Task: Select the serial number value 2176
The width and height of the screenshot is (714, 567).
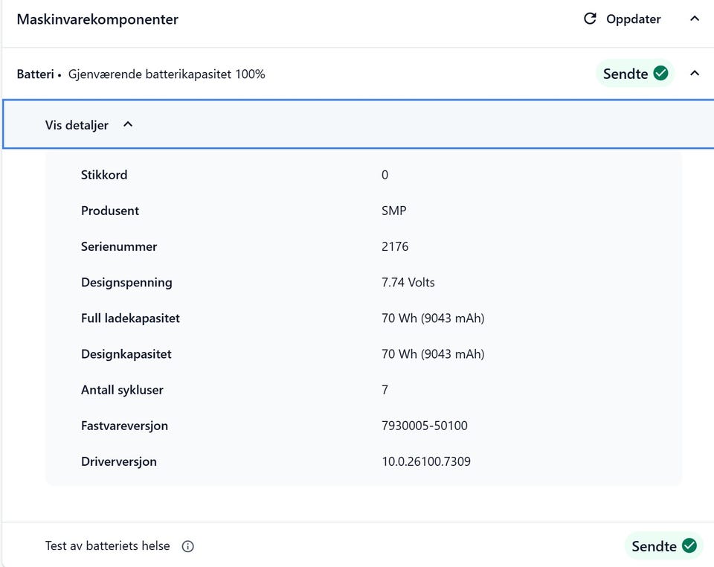Action: 395,246
